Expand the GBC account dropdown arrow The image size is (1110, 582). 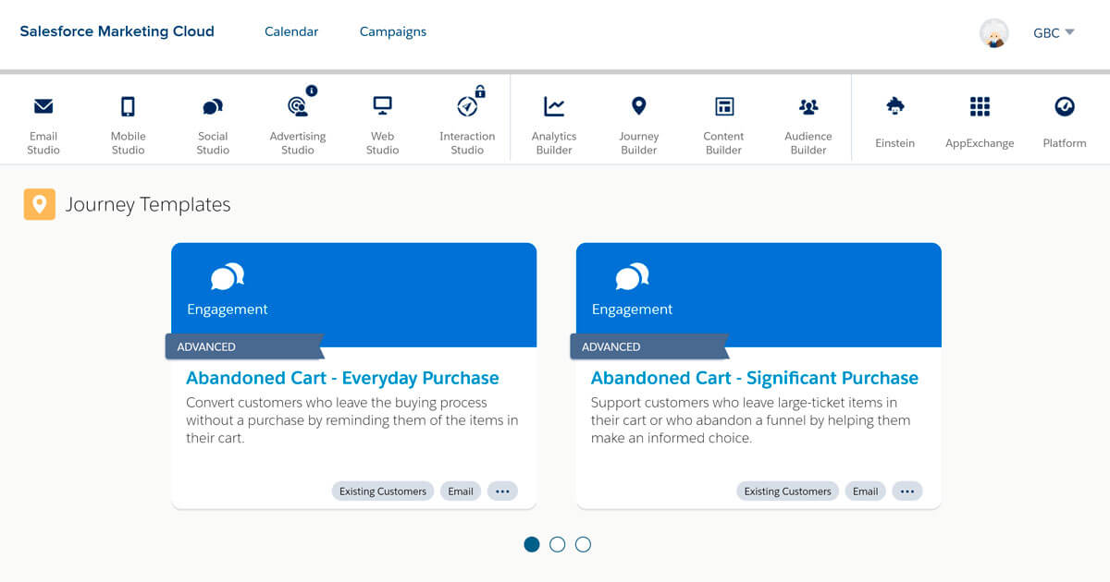click(x=1069, y=32)
